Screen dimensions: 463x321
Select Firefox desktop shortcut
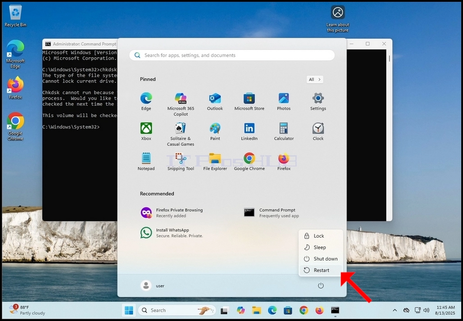click(15, 88)
